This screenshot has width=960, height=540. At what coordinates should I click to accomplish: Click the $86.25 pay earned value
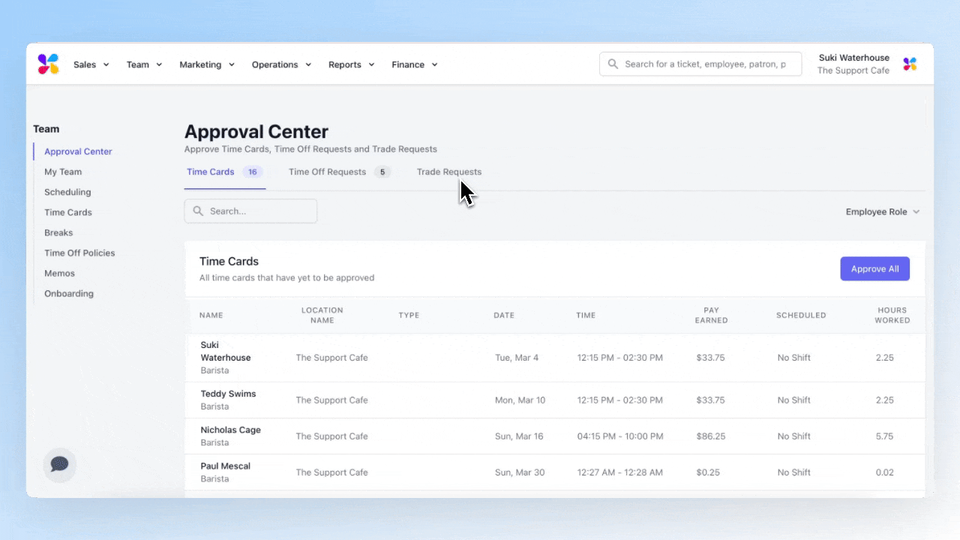[710, 436]
